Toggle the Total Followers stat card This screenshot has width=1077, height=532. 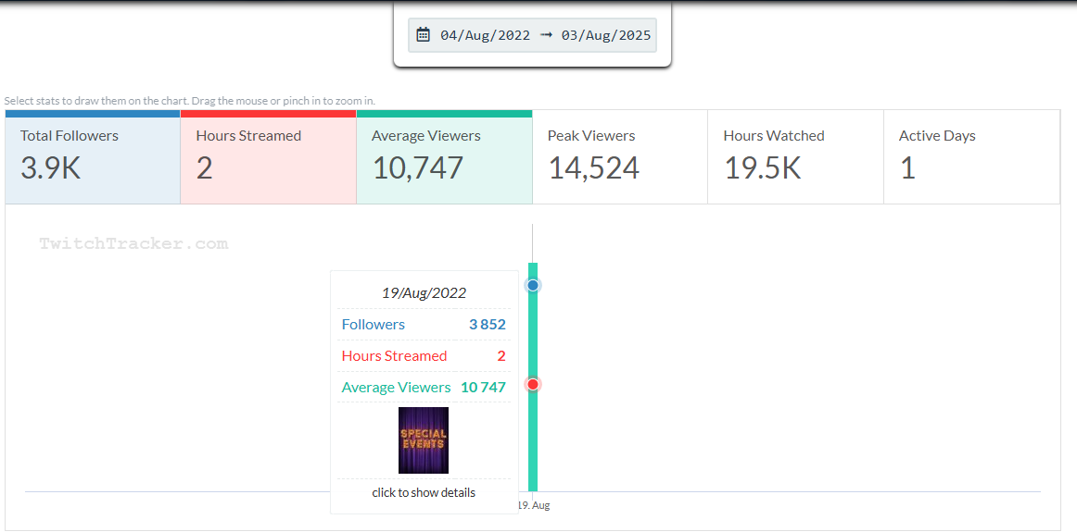[x=93, y=157]
